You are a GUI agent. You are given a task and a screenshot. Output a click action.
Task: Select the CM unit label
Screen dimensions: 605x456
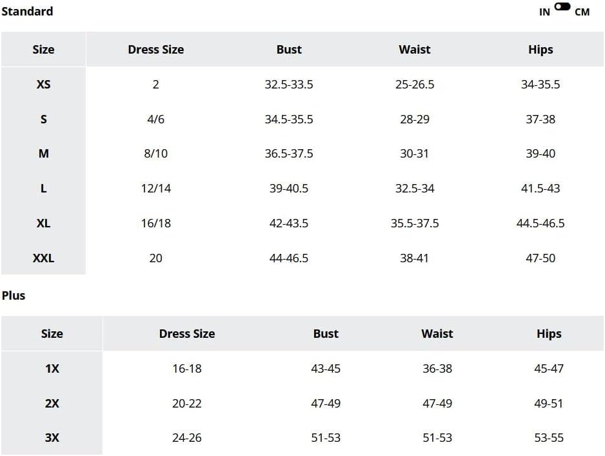[582, 12]
